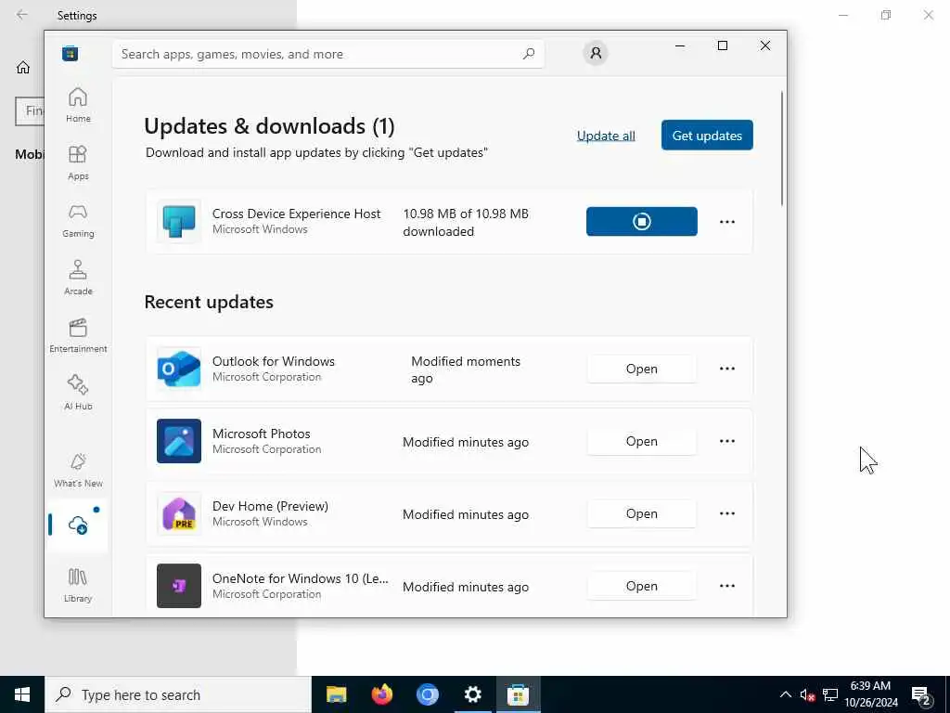950x713 pixels.
Task: Show What's New in the Store sidebar
Action: [78, 470]
